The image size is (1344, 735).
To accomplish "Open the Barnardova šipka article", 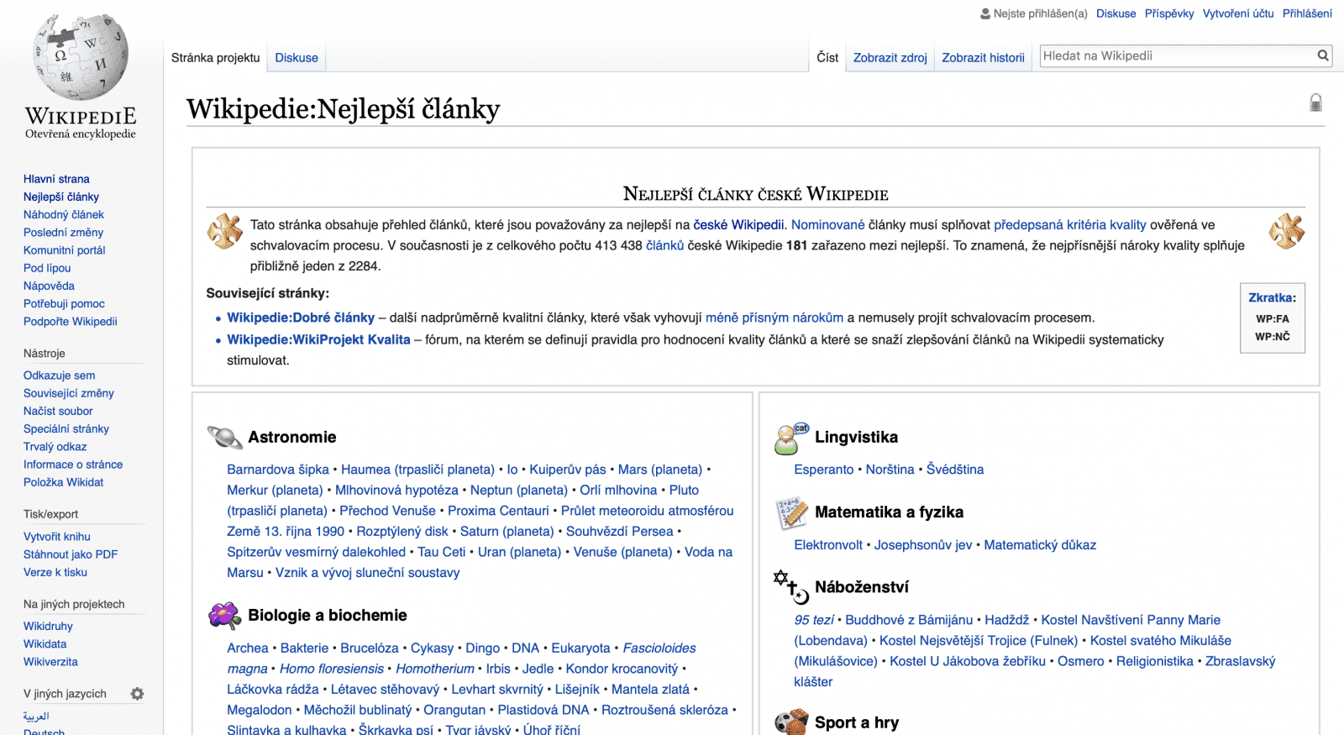I will tap(278, 469).
